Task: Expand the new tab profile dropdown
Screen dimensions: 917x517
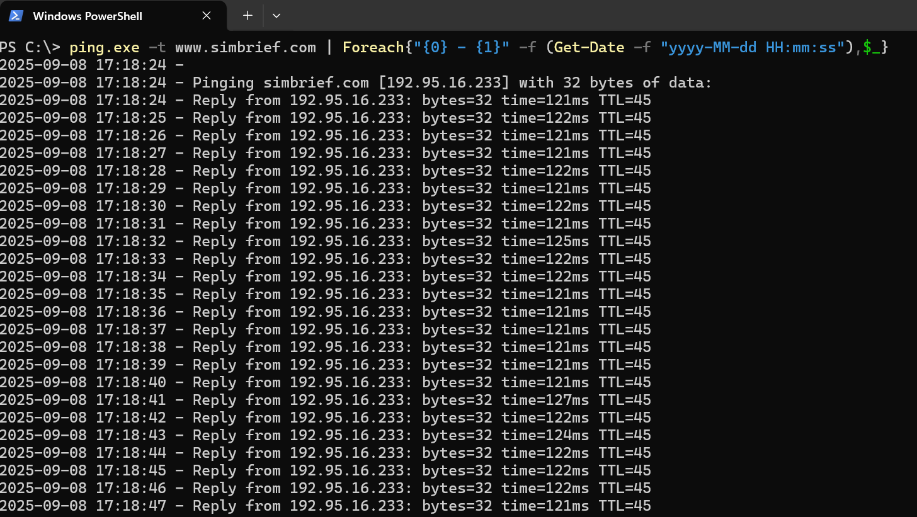Action: pos(276,16)
